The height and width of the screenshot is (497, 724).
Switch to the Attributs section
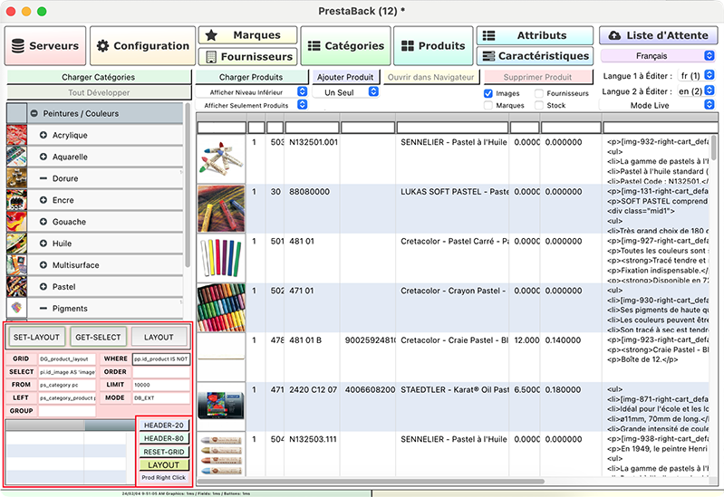(535, 35)
